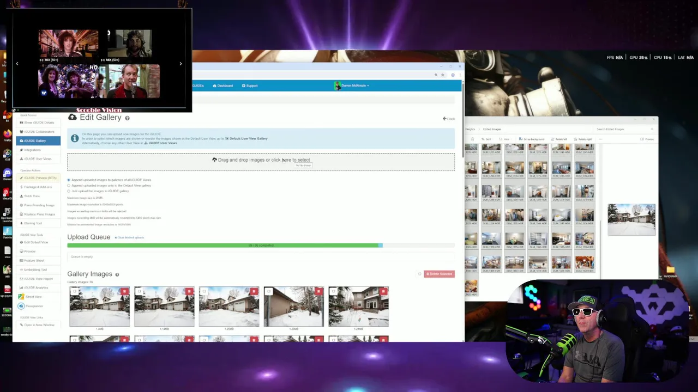
Task: Click iGUIDE User Views link in info banner
Action: pyautogui.click(x=160, y=143)
